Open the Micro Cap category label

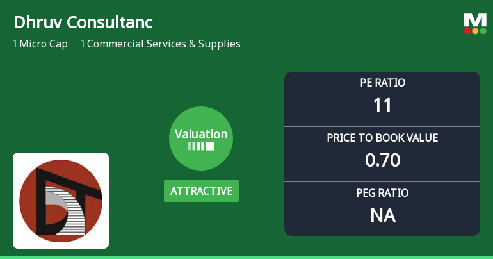point(44,44)
